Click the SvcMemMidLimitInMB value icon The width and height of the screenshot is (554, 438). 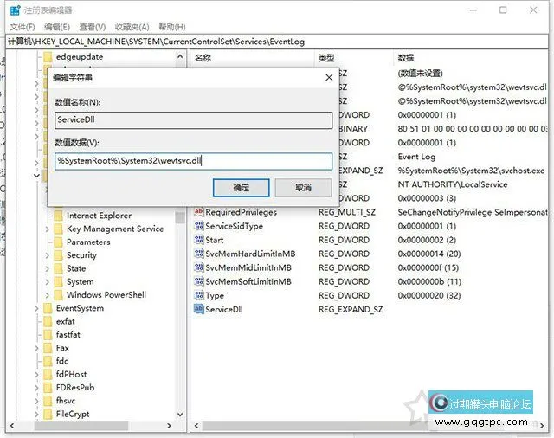(x=199, y=267)
